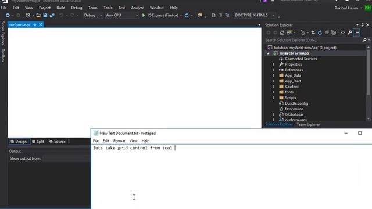The width and height of the screenshot is (372, 209).
Task: Click the Switch Views icon in Solution Explorer
Action: [x=289, y=33]
